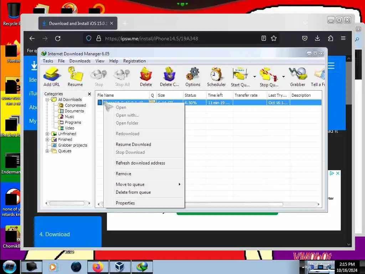
Task: Click the 4. Download step button
Action: pos(68,231)
